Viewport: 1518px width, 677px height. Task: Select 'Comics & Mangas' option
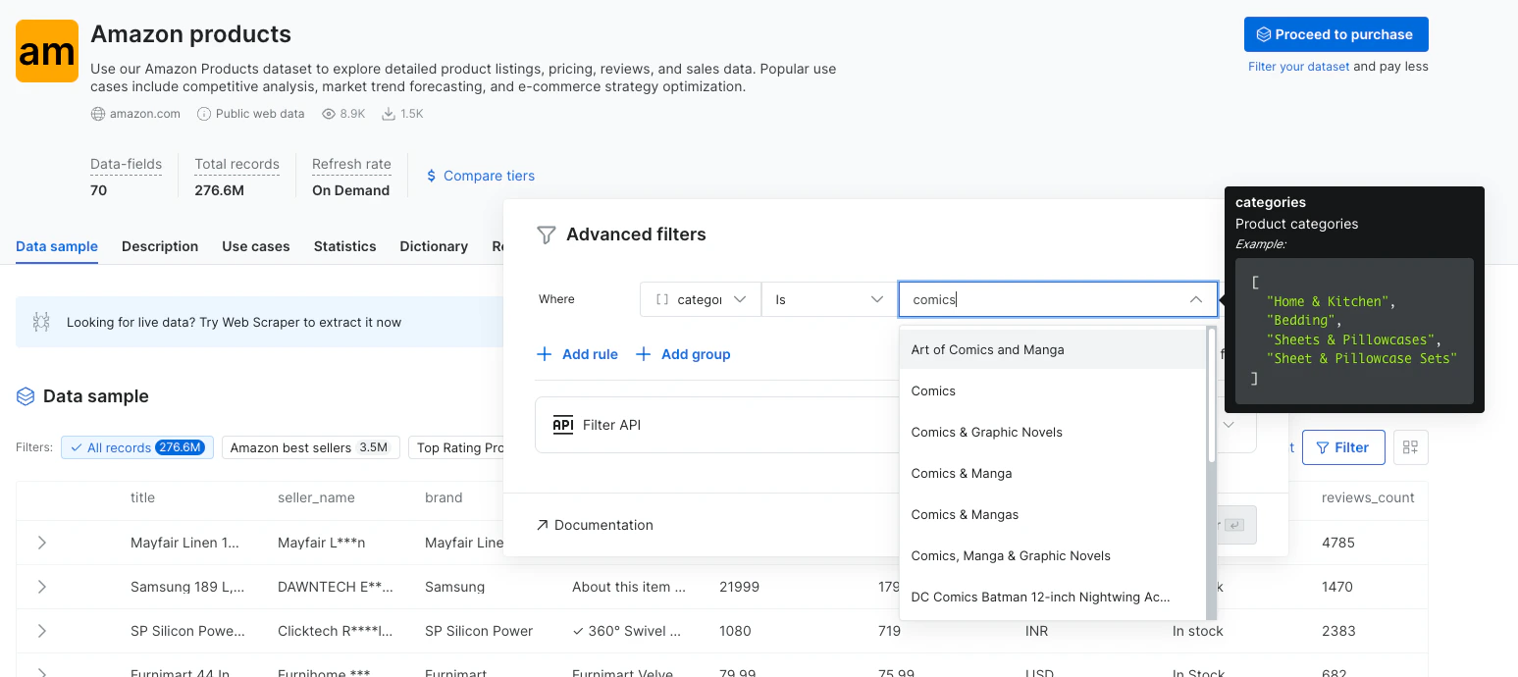click(1053, 514)
